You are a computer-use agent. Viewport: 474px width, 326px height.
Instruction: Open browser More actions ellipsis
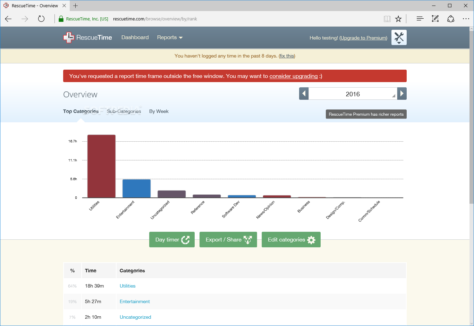[466, 19]
